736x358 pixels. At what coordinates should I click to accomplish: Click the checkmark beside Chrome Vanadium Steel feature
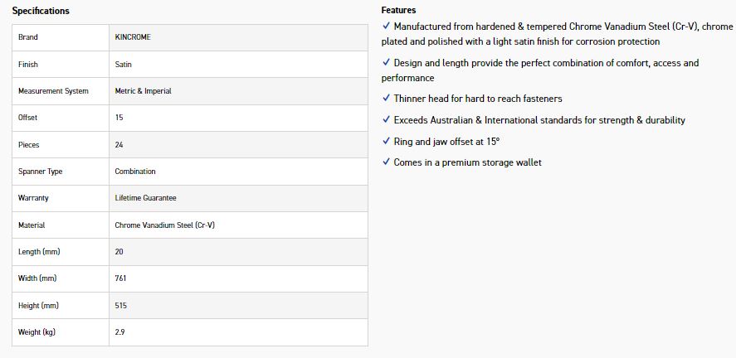point(387,27)
